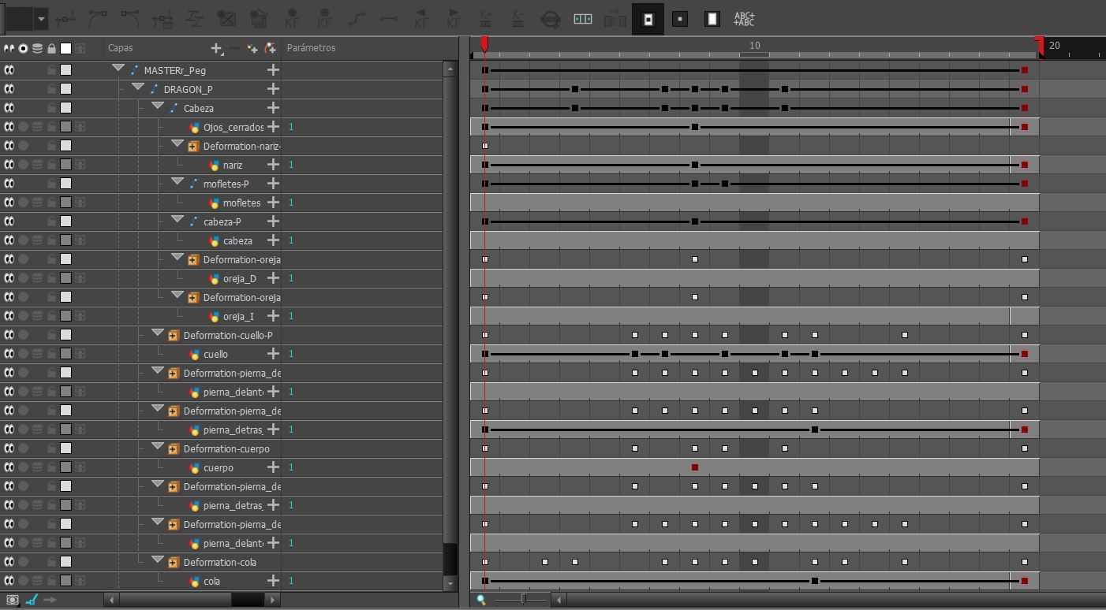
Task: Click the Set Ease curve toolbar icon
Action: coord(357,17)
